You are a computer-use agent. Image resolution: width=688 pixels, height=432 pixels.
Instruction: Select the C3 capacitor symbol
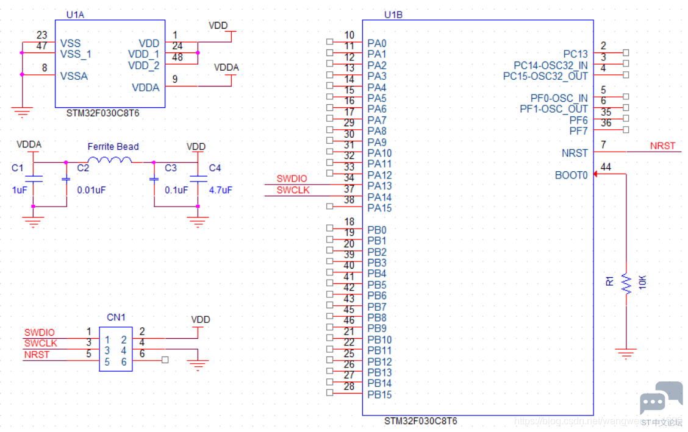154,179
